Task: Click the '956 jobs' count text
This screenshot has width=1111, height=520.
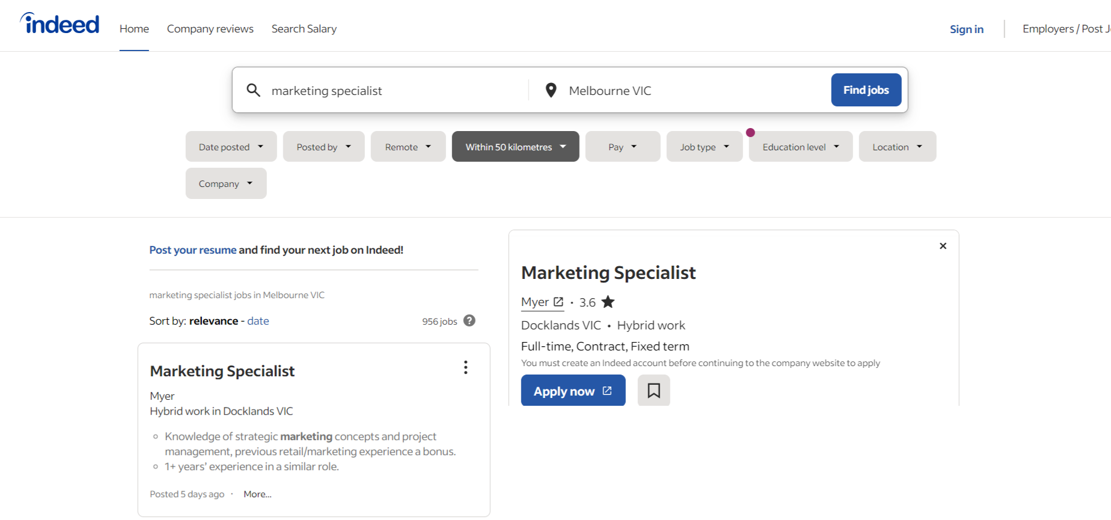Action: click(x=439, y=321)
